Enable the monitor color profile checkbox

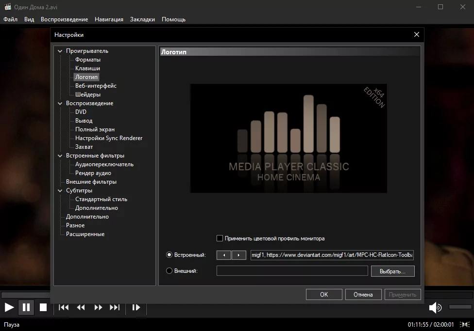(220, 238)
